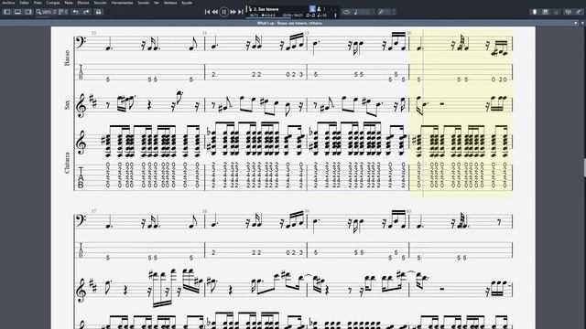Open the line-in input

click(579, 12)
